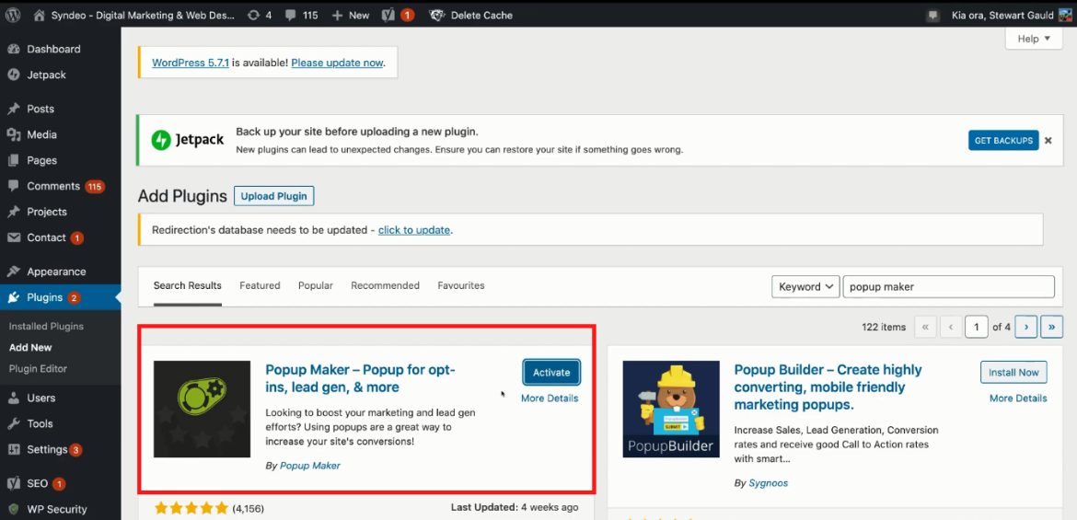Click the Posts pin icon
The image size is (1077, 520).
tap(13, 109)
